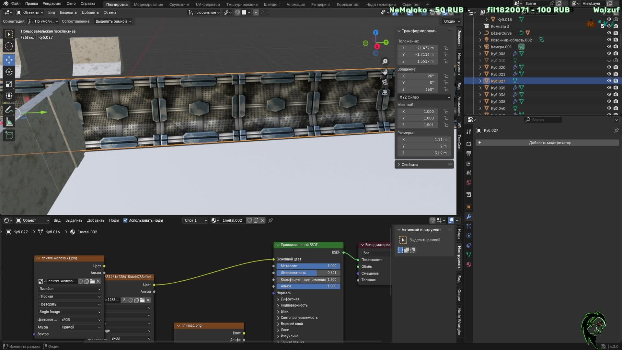Open the Modifiers wrench properties tab
The image size is (622, 350).
(469, 216)
